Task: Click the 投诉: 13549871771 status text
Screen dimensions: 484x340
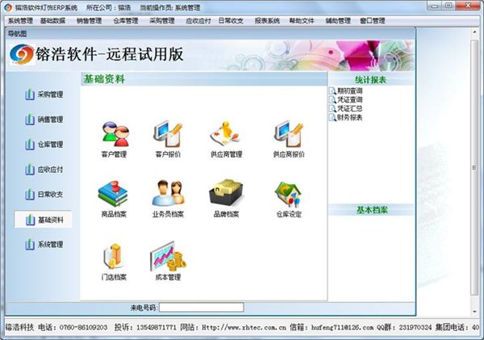Action: (x=145, y=327)
